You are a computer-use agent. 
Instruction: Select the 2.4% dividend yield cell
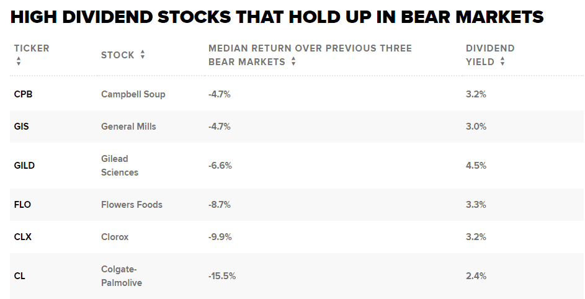pyautogui.click(x=476, y=276)
